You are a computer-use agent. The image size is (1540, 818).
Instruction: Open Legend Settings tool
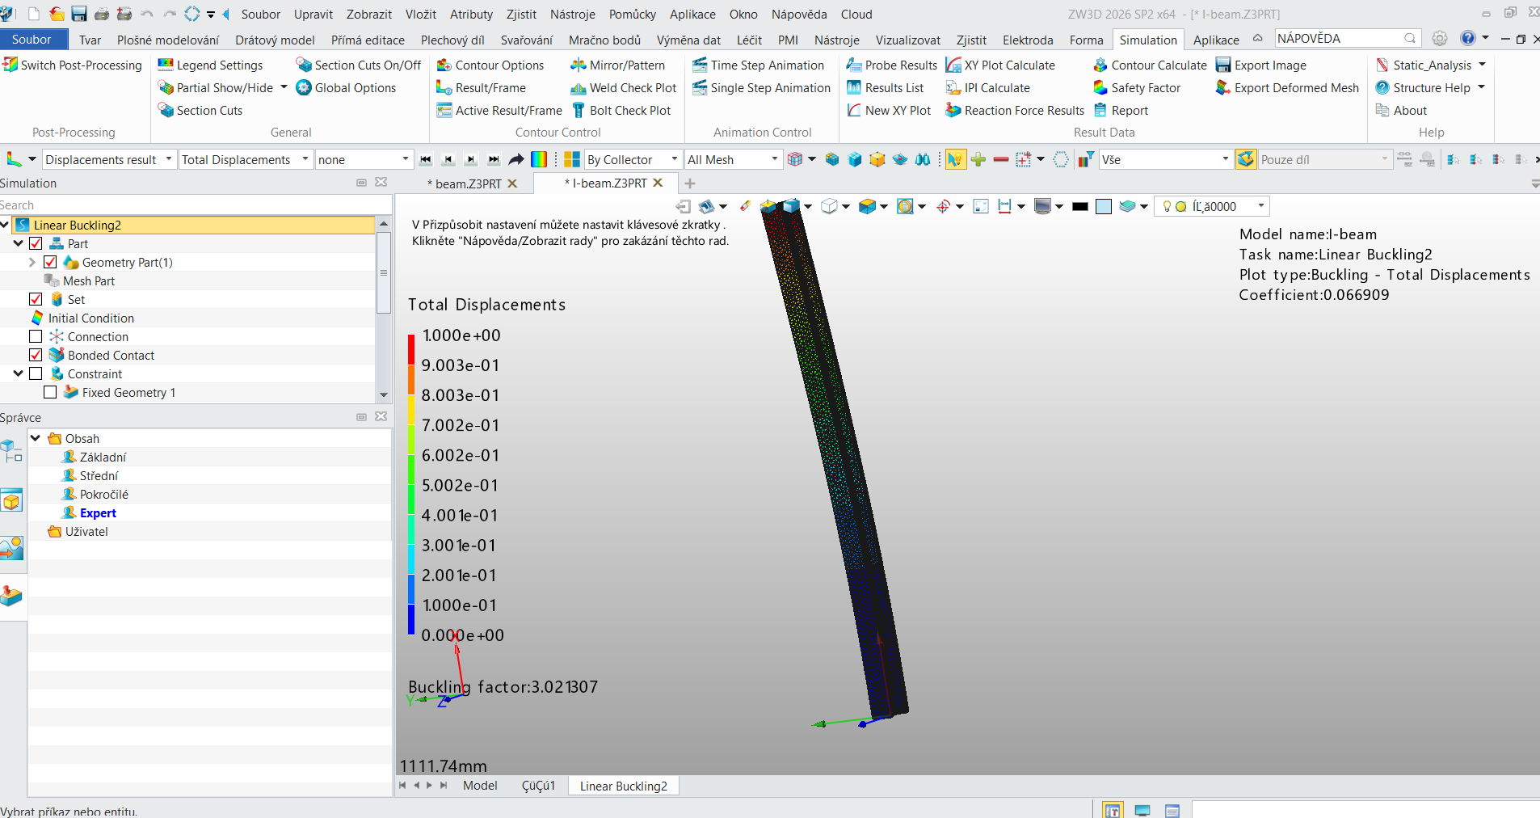click(x=210, y=65)
